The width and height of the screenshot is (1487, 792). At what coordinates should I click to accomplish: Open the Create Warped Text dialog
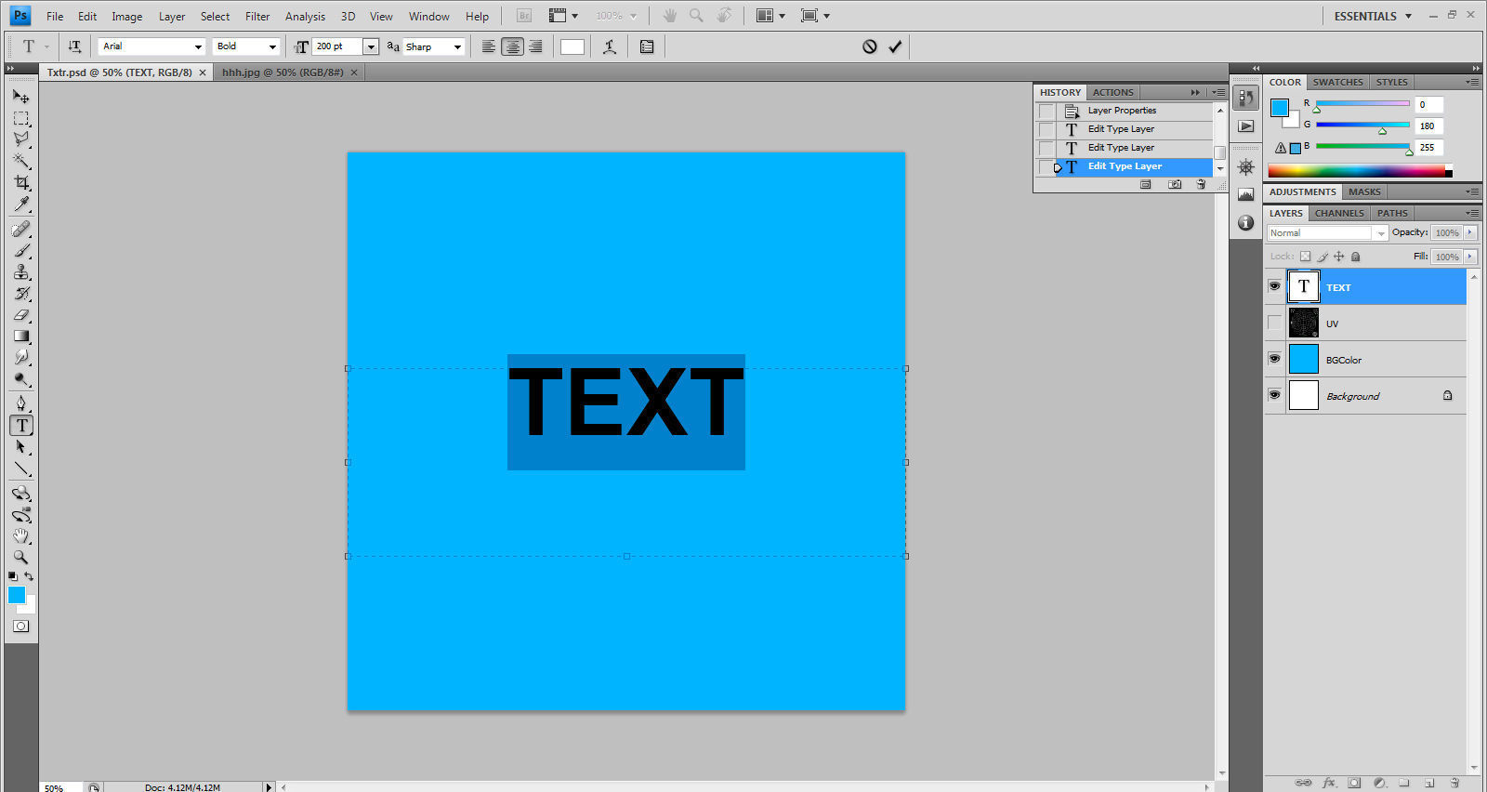pyautogui.click(x=610, y=46)
